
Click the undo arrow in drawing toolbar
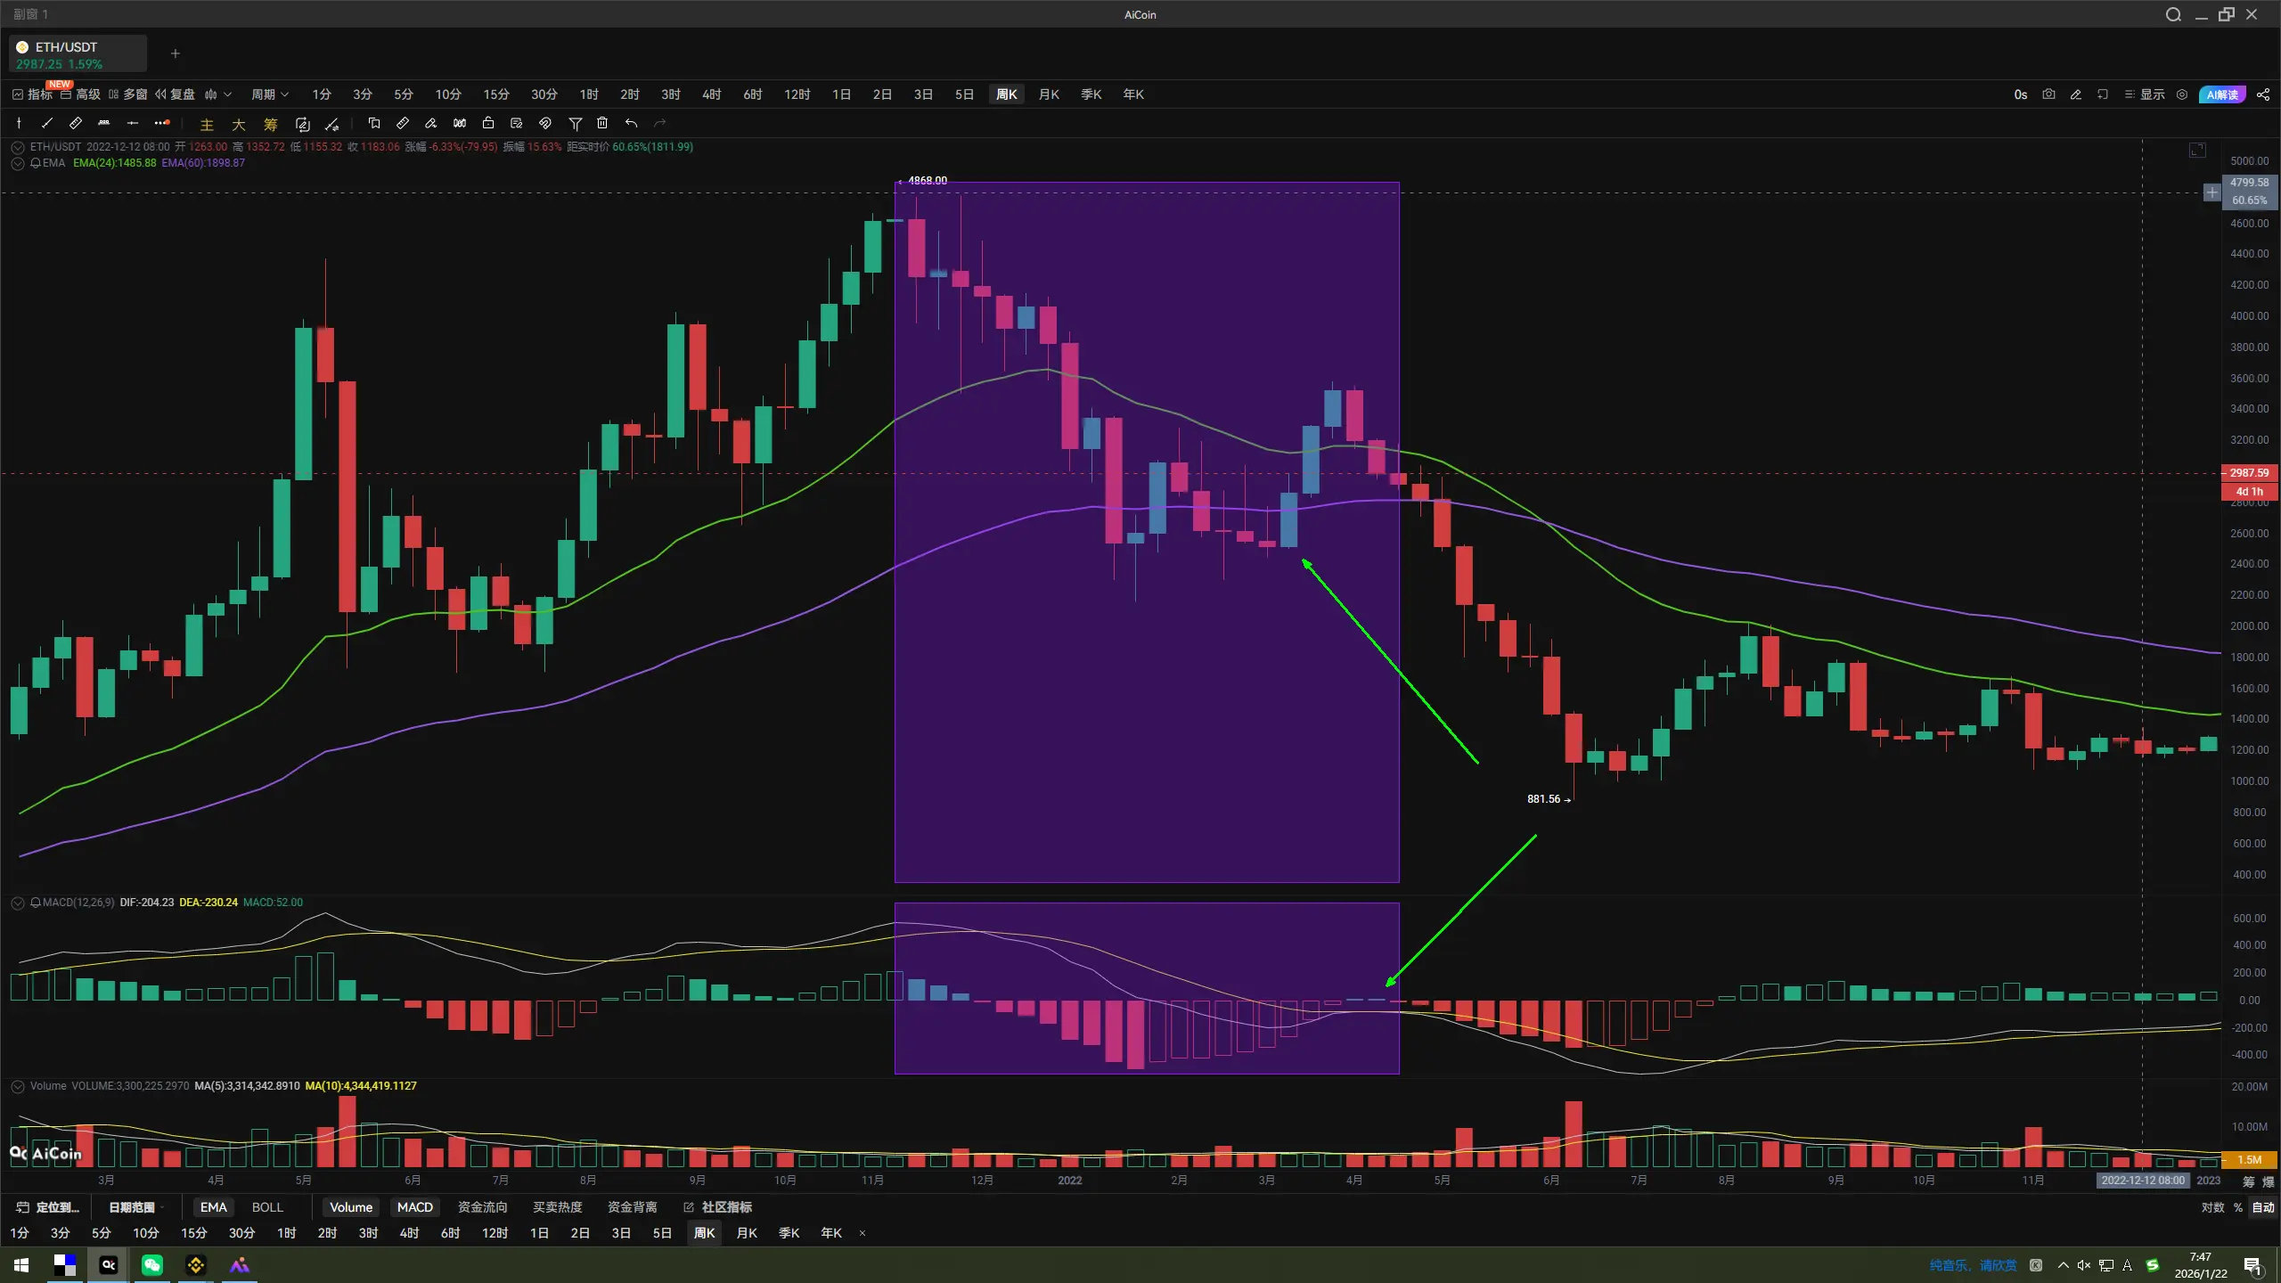pos(631,124)
